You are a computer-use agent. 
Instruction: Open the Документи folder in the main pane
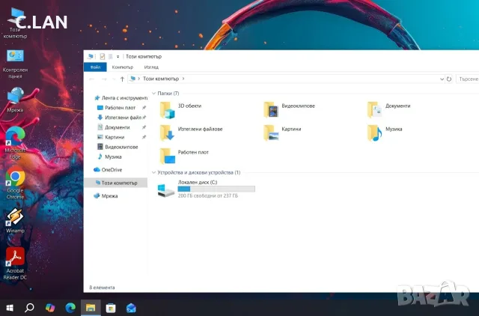click(374, 110)
